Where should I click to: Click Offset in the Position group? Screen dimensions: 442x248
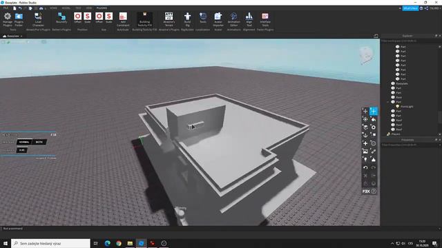78,18
